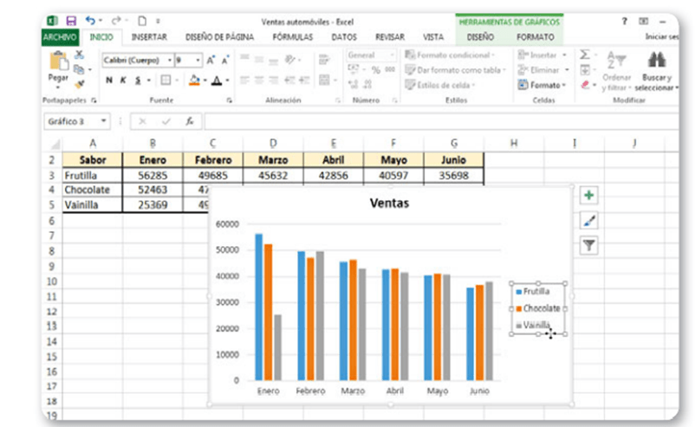Open chart elements plus button
This screenshot has width=695, height=427.
point(589,196)
